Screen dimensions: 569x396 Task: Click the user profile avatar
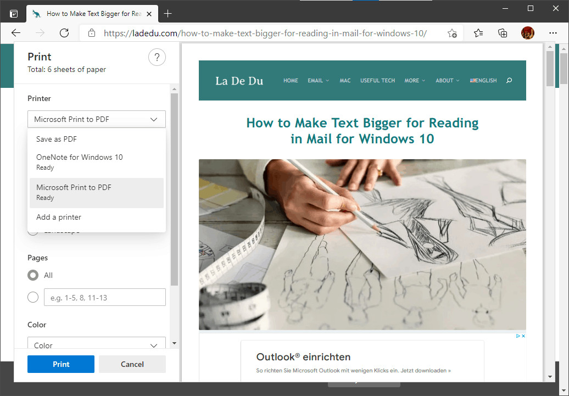[528, 33]
